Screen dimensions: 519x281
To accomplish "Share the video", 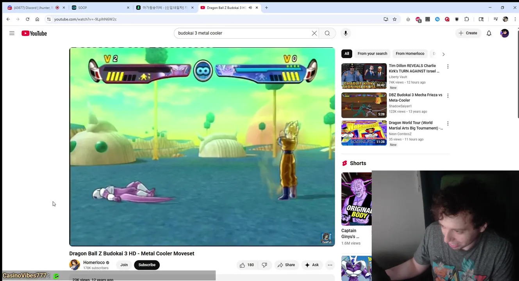I will [x=286, y=265].
